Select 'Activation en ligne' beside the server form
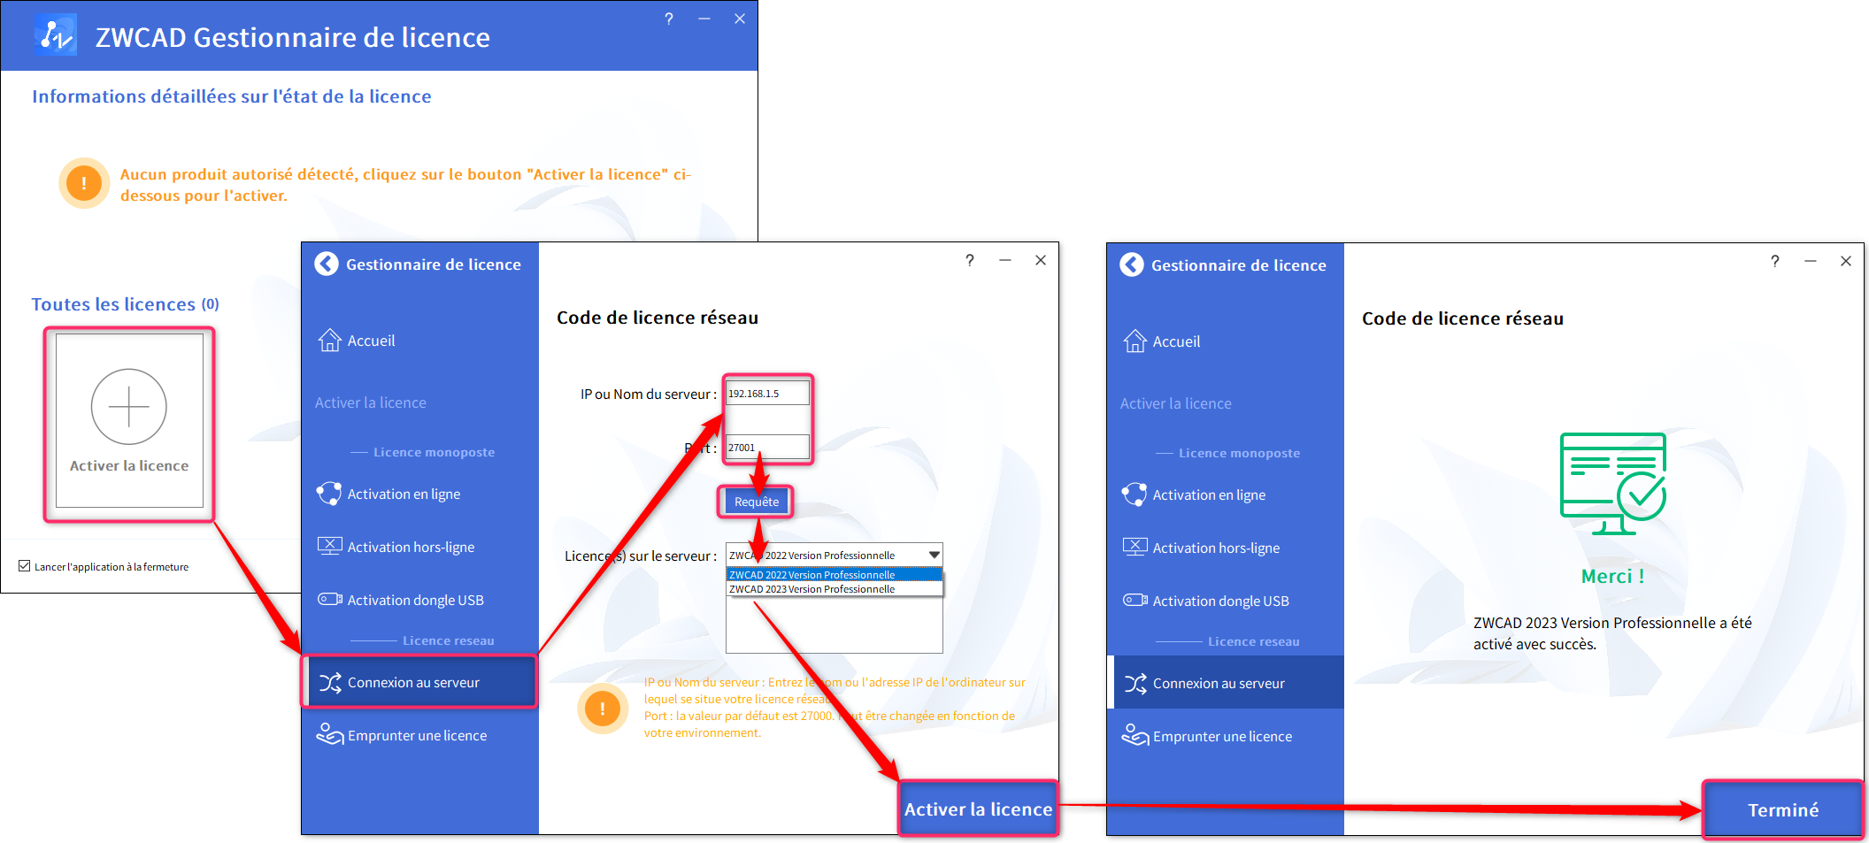The width and height of the screenshot is (1869, 843). click(403, 494)
